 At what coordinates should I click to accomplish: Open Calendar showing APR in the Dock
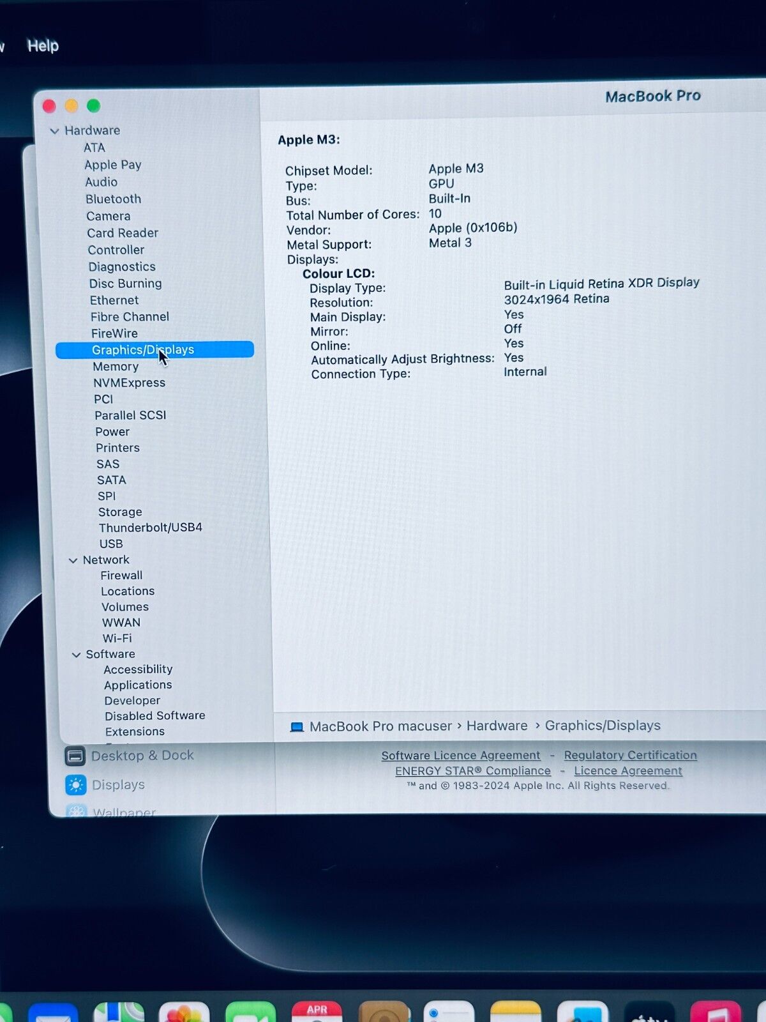(x=317, y=1012)
